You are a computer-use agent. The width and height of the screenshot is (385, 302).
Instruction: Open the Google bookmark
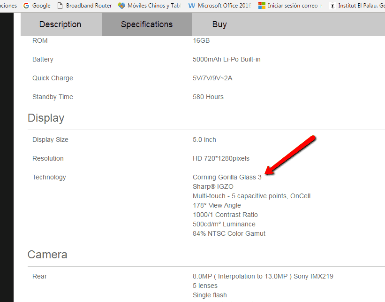point(37,6)
